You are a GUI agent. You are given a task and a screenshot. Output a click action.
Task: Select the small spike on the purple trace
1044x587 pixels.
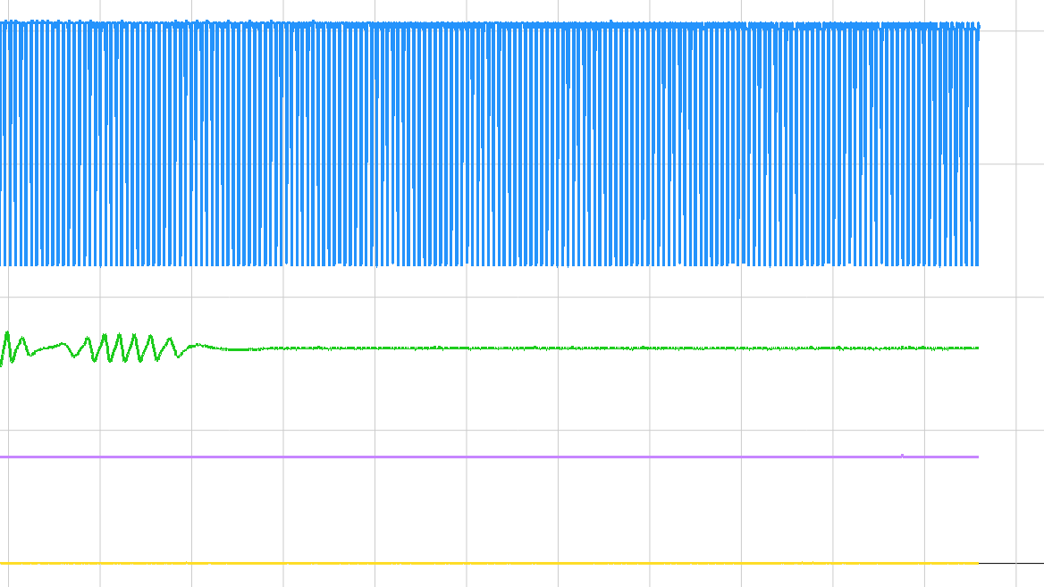pos(902,455)
